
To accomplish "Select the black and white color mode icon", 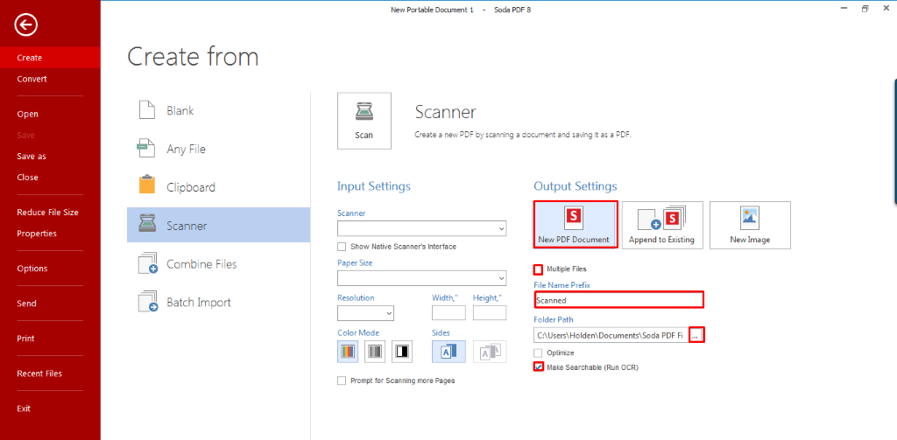I will 402,352.
